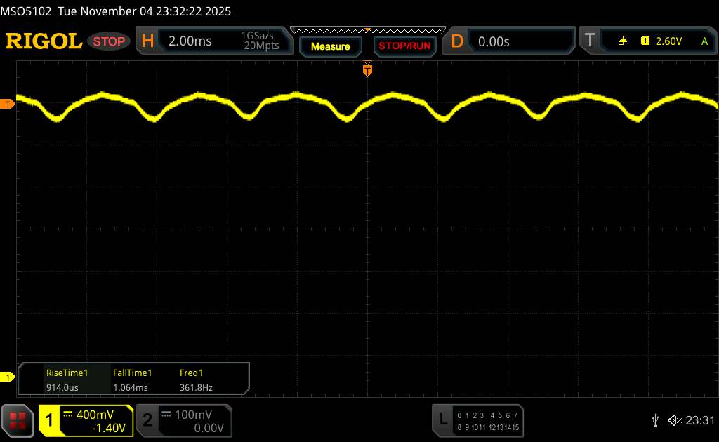
Task: Open the 1GSa/s 20Mpts acquisition settings
Action: [x=260, y=41]
